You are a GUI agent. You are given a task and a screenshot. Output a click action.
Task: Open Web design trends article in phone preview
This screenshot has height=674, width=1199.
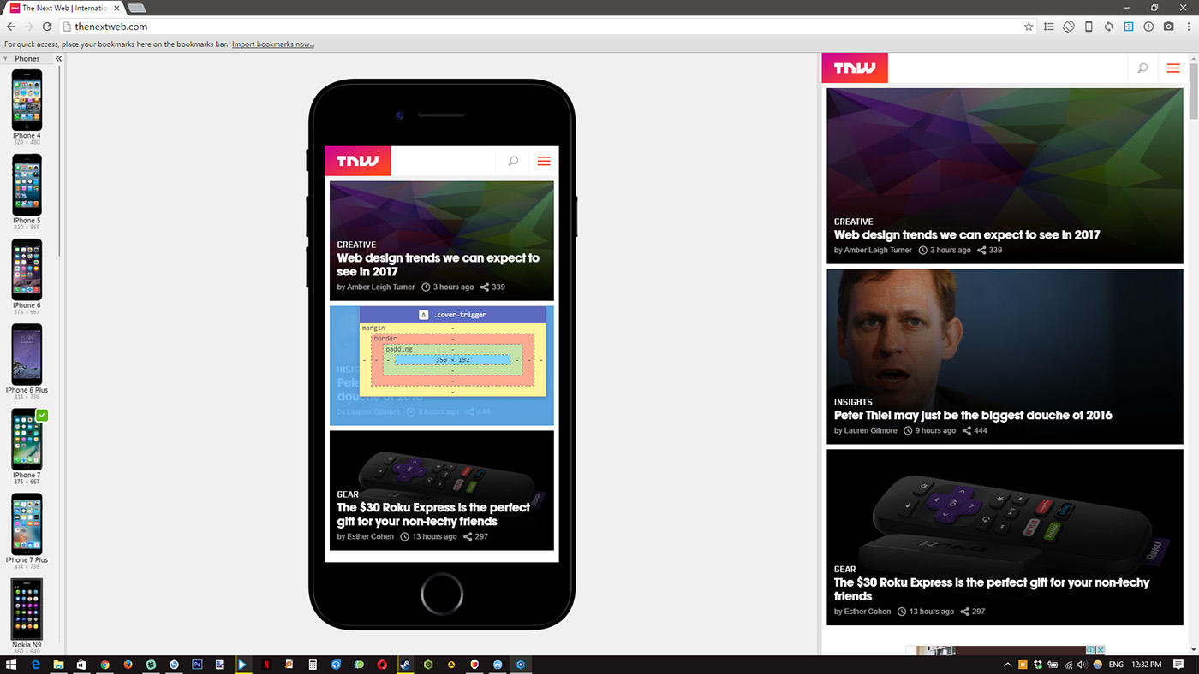442,241
